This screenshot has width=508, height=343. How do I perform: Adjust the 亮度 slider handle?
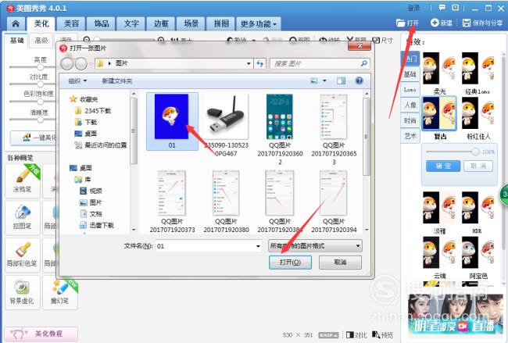click(x=40, y=67)
